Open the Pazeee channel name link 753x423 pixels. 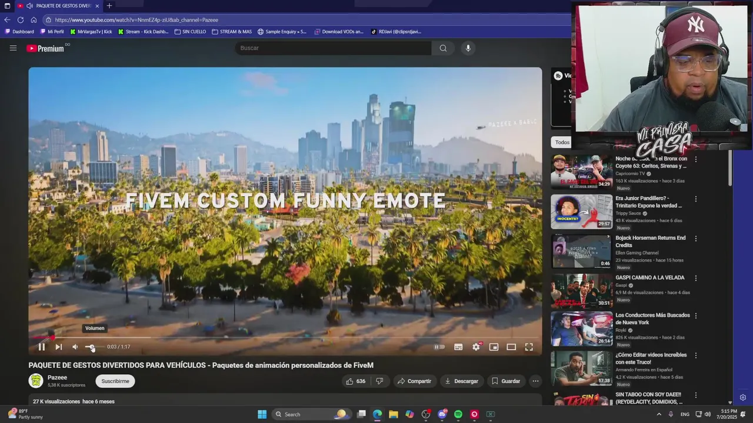point(57,378)
